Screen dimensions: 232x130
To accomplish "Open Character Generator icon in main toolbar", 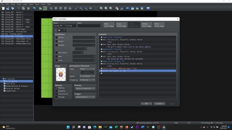I will [x=137, y=8].
